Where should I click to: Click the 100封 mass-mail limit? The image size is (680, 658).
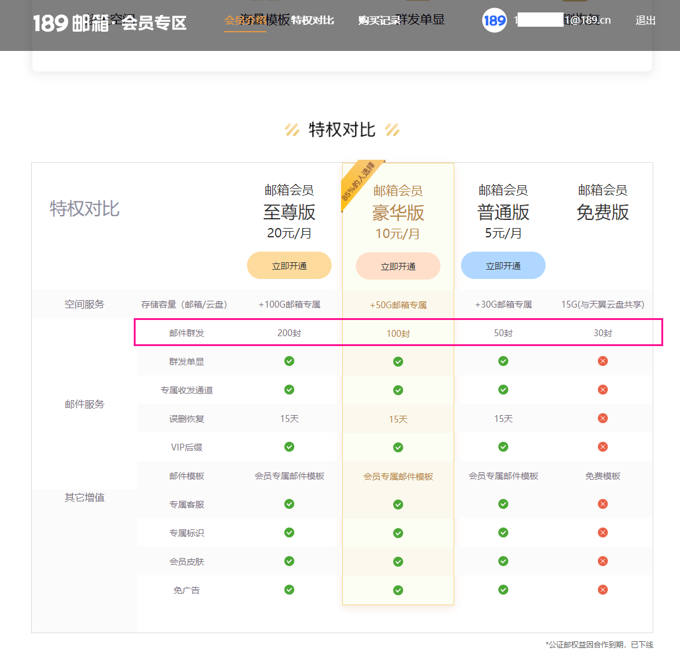(398, 334)
